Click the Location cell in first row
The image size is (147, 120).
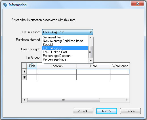tap(56, 72)
